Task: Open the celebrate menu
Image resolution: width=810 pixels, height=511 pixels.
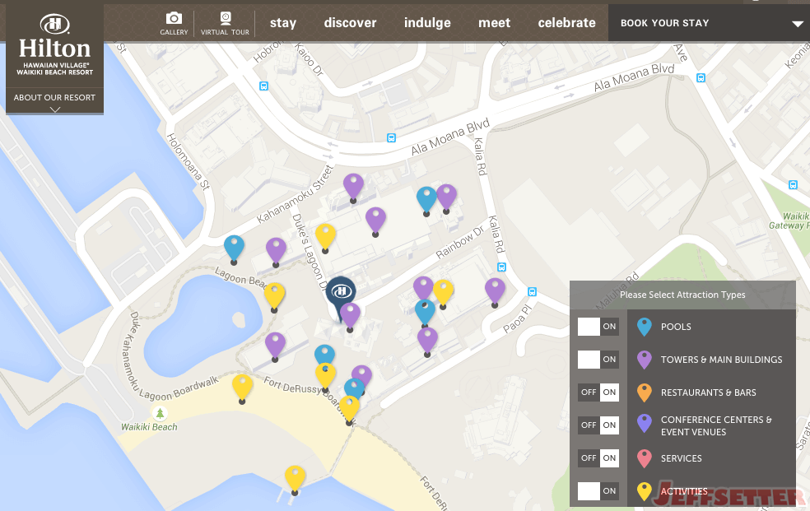Action: click(x=566, y=23)
